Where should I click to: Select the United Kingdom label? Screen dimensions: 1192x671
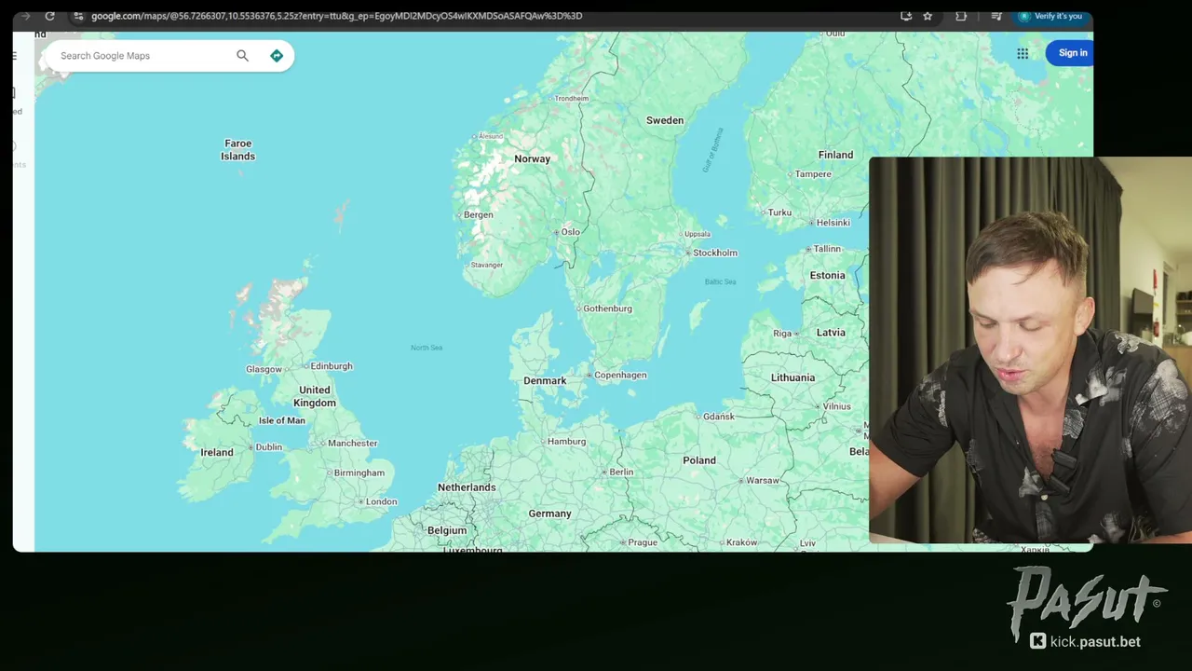click(315, 397)
